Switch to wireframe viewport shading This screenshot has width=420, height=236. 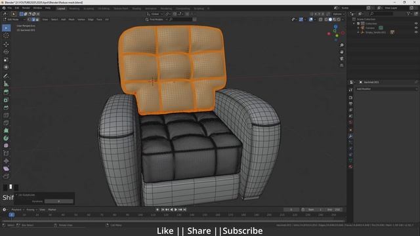tap(326, 20)
